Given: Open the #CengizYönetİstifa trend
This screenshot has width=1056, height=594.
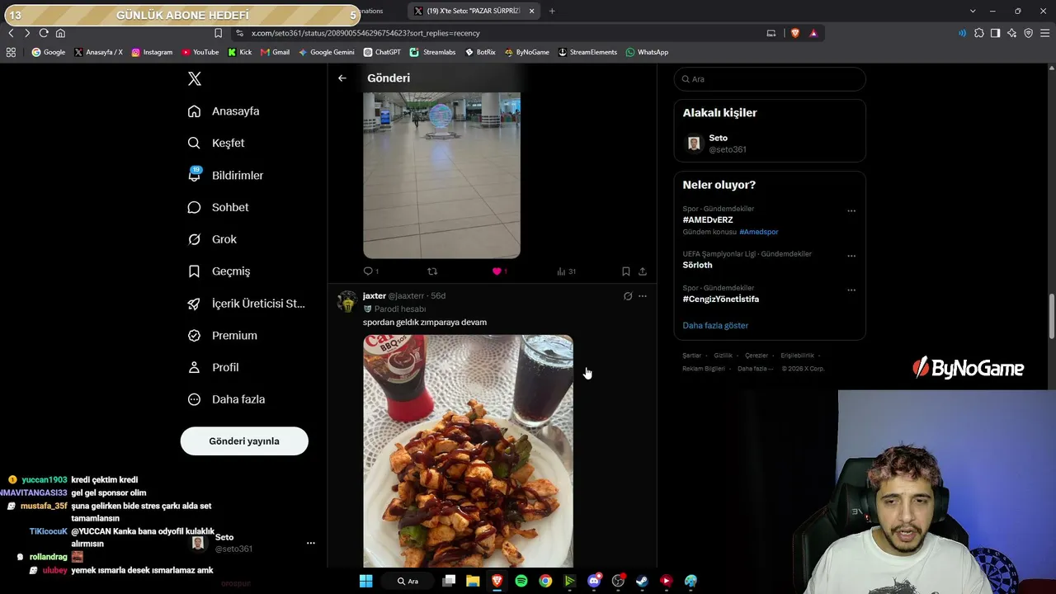Looking at the screenshot, I should click(721, 299).
